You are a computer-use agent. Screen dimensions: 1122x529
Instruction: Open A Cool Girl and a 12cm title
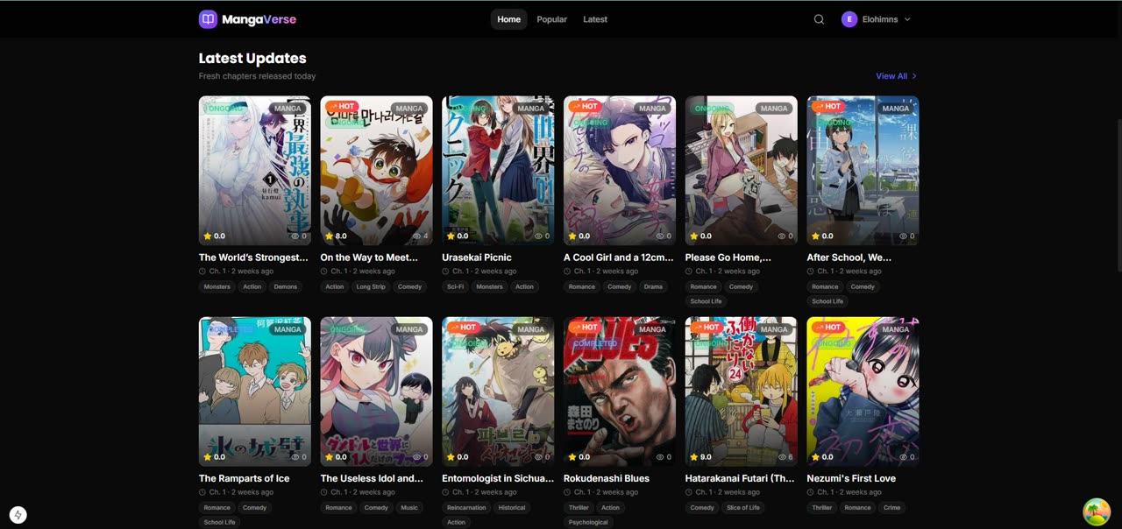[x=619, y=257]
